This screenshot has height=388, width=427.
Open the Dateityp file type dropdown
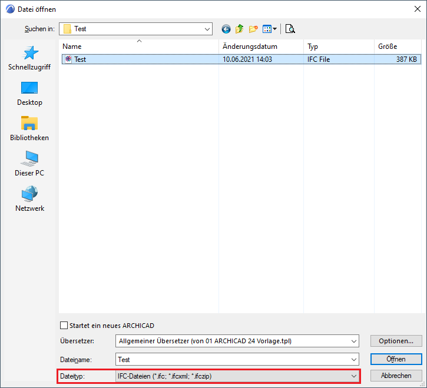(237, 376)
